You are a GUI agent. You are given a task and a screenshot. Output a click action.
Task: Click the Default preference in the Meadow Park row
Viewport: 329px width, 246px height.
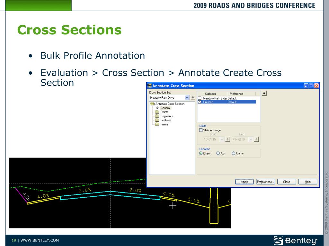pos(232,98)
